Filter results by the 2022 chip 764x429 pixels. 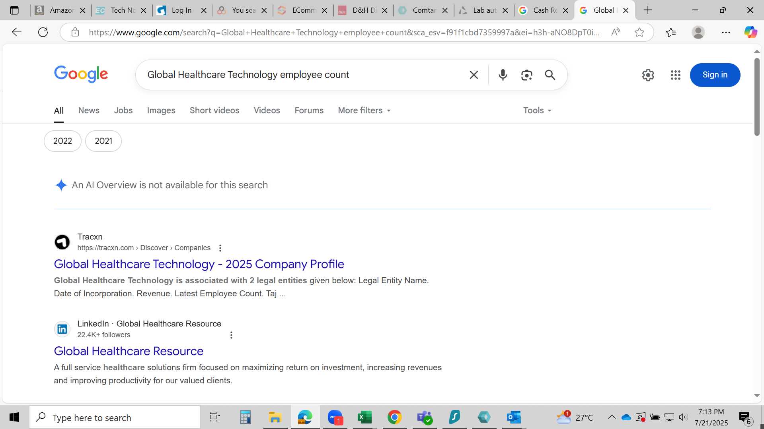pyautogui.click(x=62, y=141)
